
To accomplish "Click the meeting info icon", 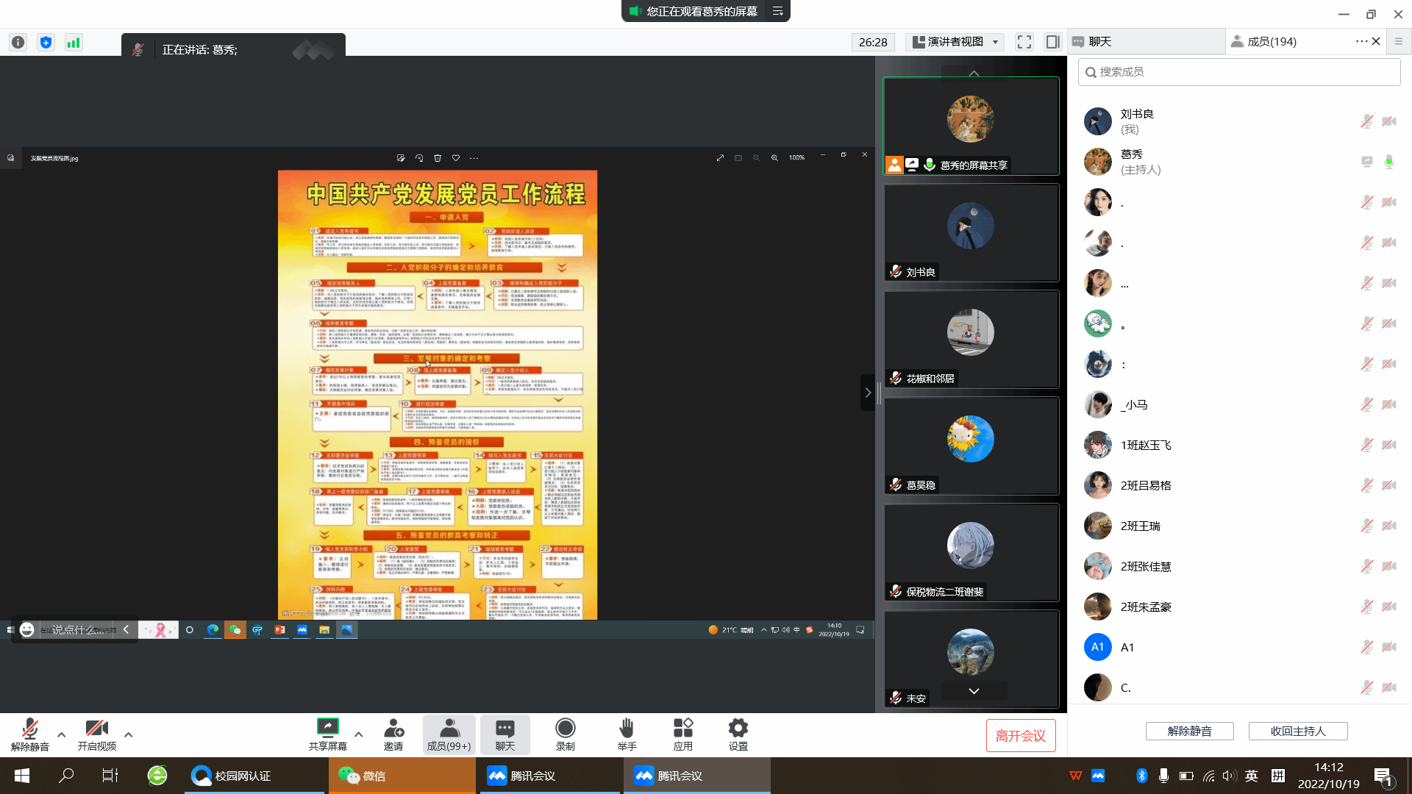I will 18,43.
